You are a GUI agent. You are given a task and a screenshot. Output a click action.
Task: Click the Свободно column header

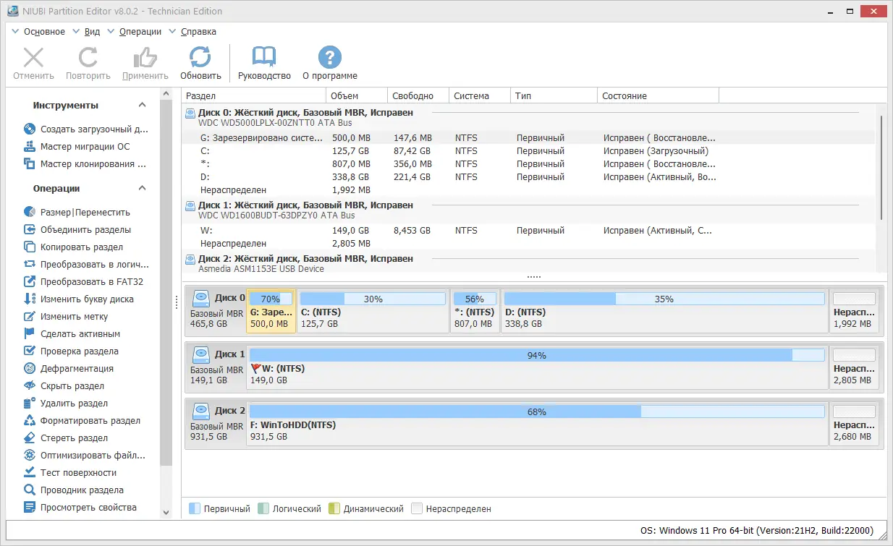[412, 96]
